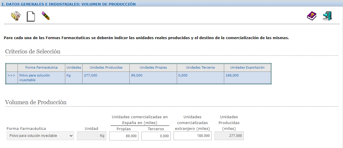
Task: Click the Forma Farmacéutica column header
Action: pos(41,67)
